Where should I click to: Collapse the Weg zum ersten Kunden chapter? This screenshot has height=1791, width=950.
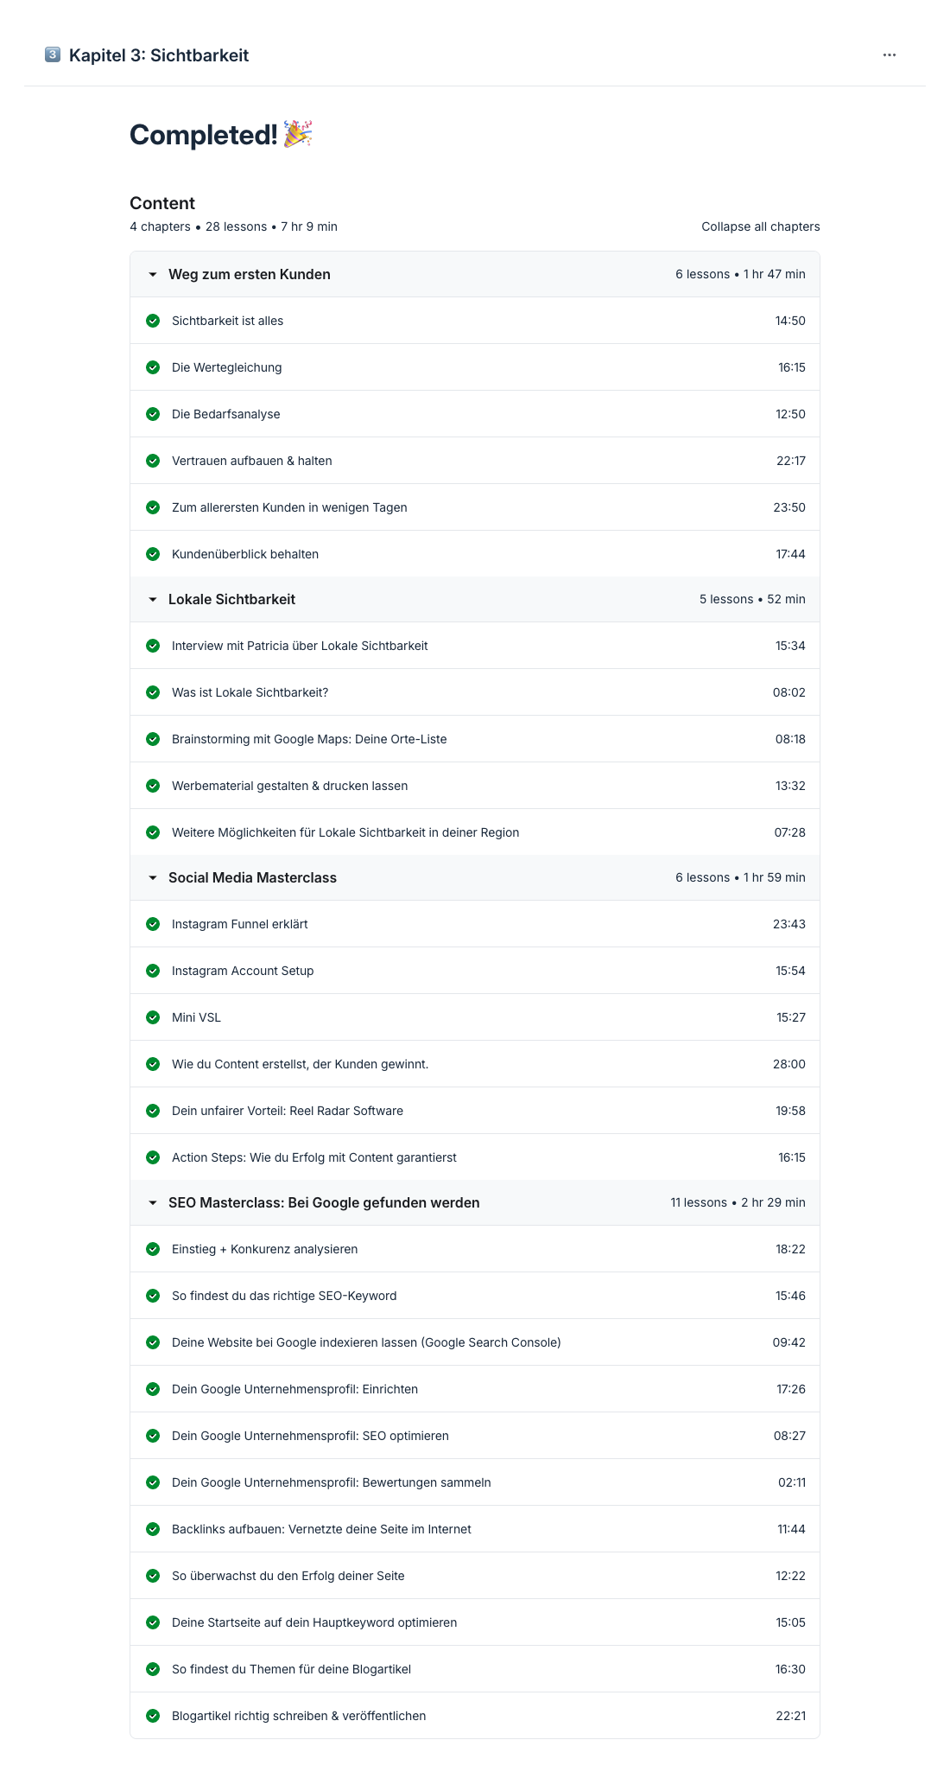point(475,274)
